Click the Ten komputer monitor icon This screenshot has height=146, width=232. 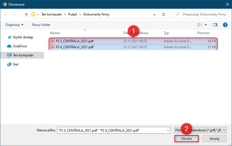pos(9,55)
